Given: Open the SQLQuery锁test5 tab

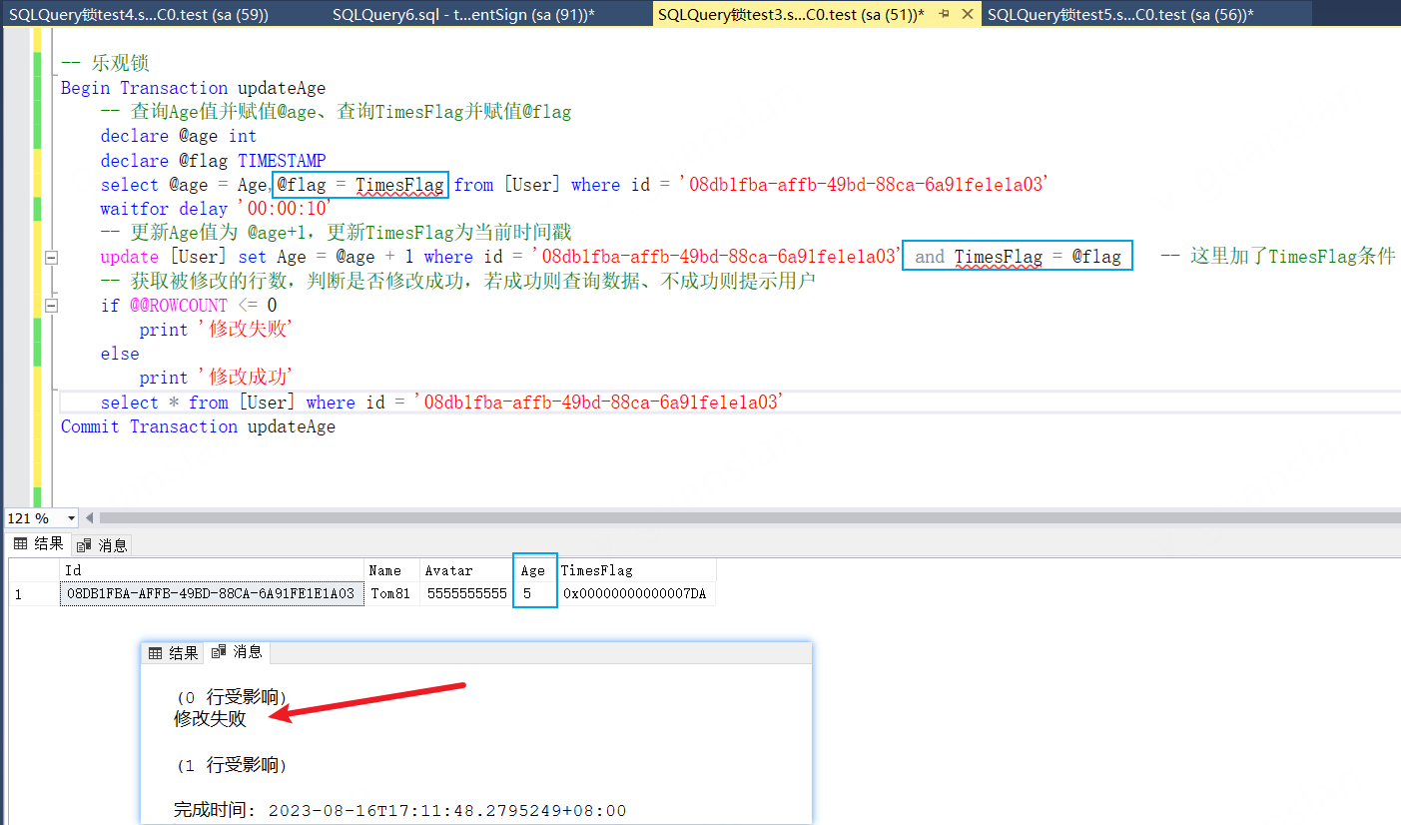Looking at the screenshot, I should pos(1119,14).
